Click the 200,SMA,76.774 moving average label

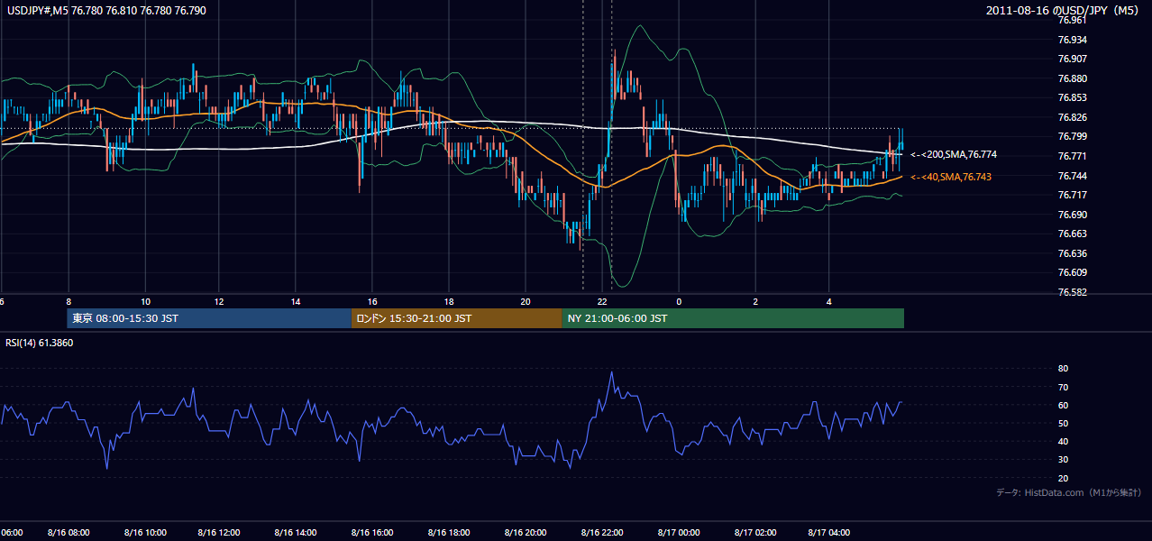pyautogui.click(x=954, y=155)
